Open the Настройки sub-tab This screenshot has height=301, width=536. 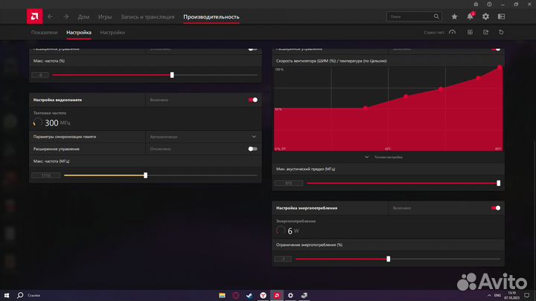[112, 33]
